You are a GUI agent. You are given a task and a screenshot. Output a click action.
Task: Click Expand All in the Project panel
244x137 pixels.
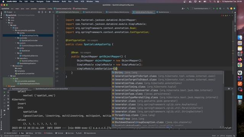42,12
